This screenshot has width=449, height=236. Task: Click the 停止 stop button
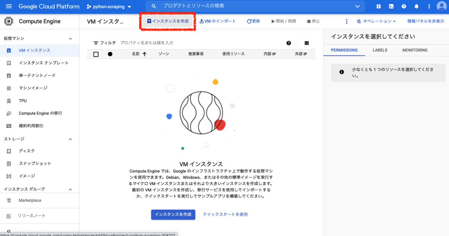pyautogui.click(x=314, y=21)
